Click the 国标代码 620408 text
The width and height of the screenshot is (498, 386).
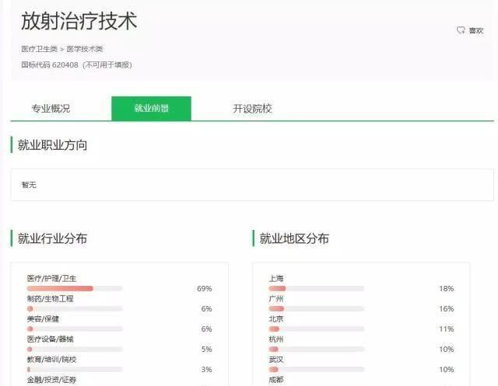[x=50, y=64]
